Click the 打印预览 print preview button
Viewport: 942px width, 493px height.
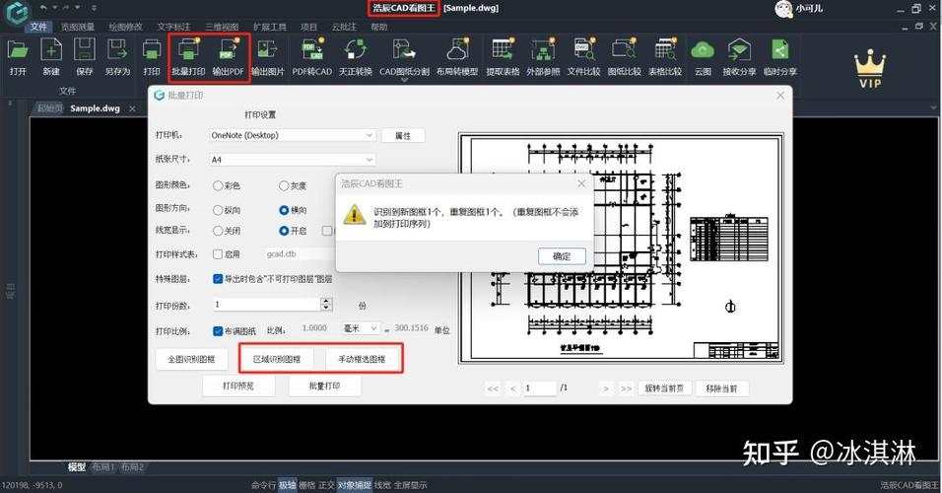coord(238,386)
